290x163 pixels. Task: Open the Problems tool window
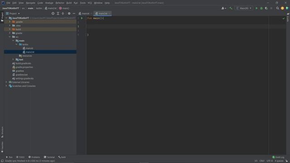point(34,157)
